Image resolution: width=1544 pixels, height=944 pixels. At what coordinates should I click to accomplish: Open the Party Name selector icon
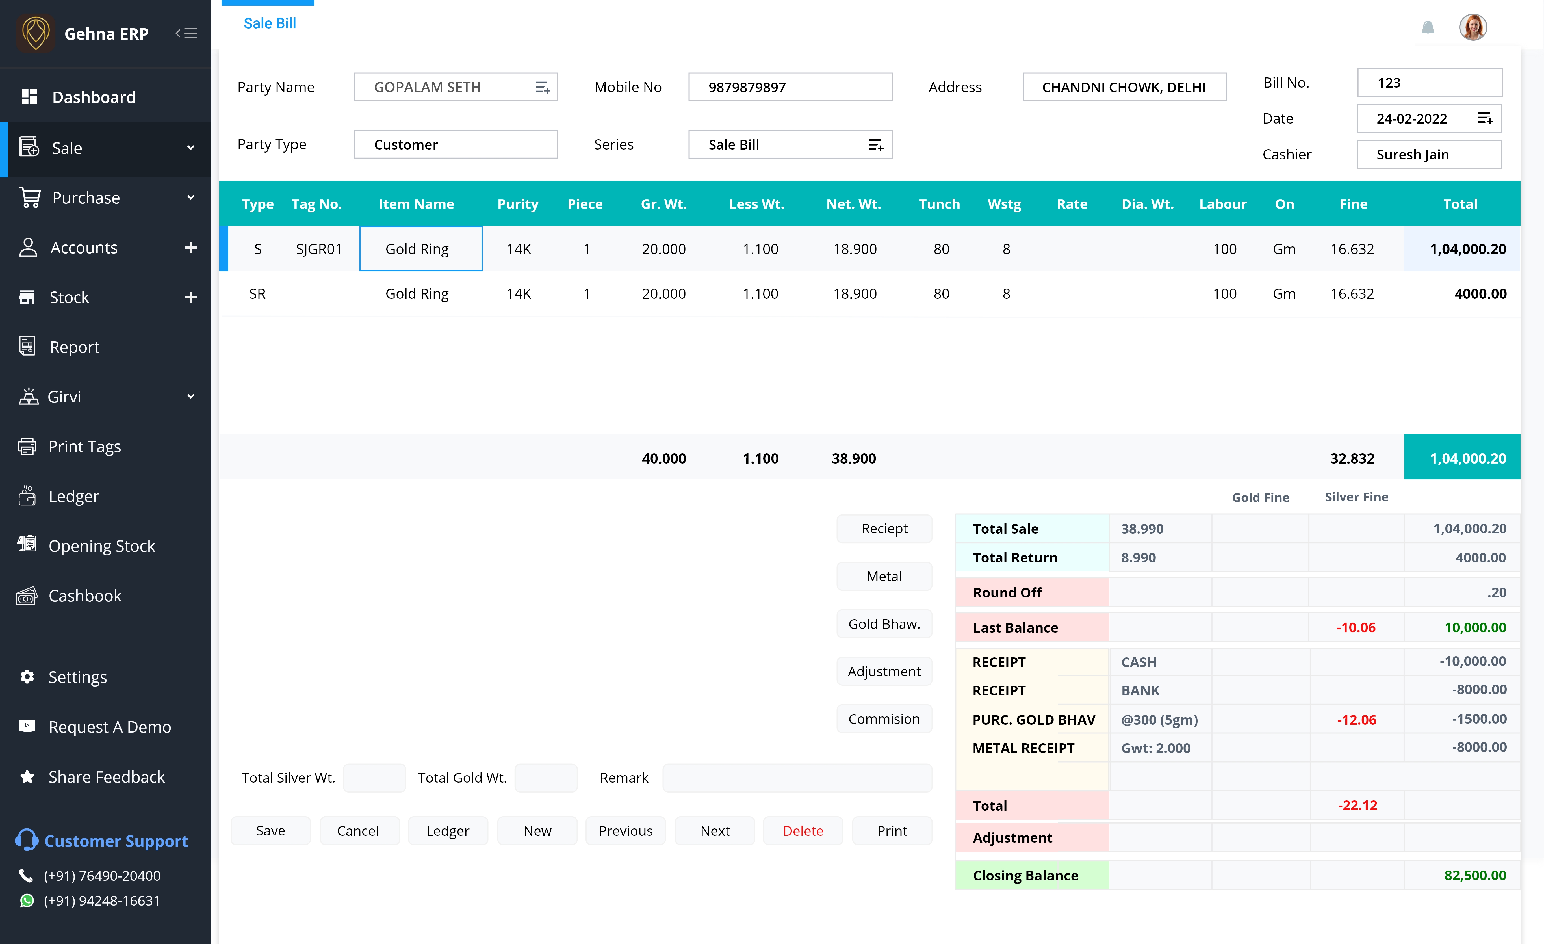coord(543,86)
